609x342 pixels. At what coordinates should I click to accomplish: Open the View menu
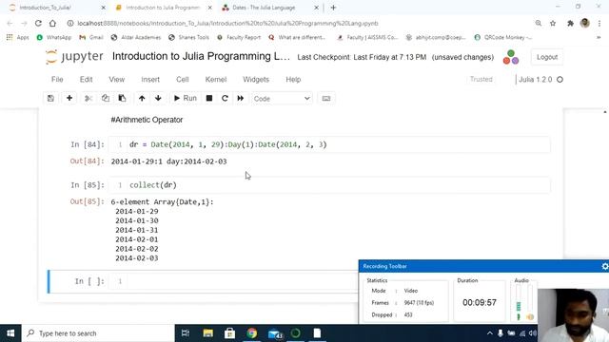pos(116,80)
